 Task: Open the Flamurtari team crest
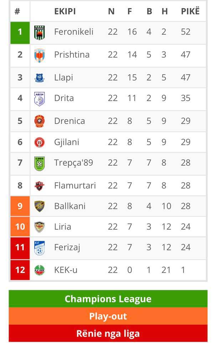[x=40, y=186]
